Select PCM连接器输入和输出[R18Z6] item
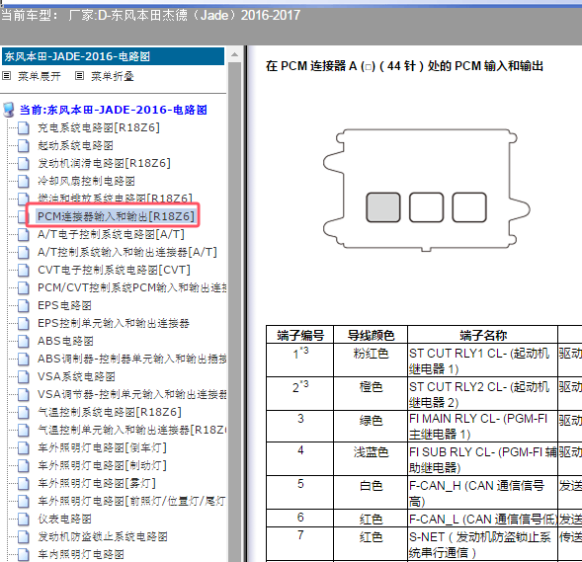The width and height of the screenshot is (582, 562). [x=116, y=216]
